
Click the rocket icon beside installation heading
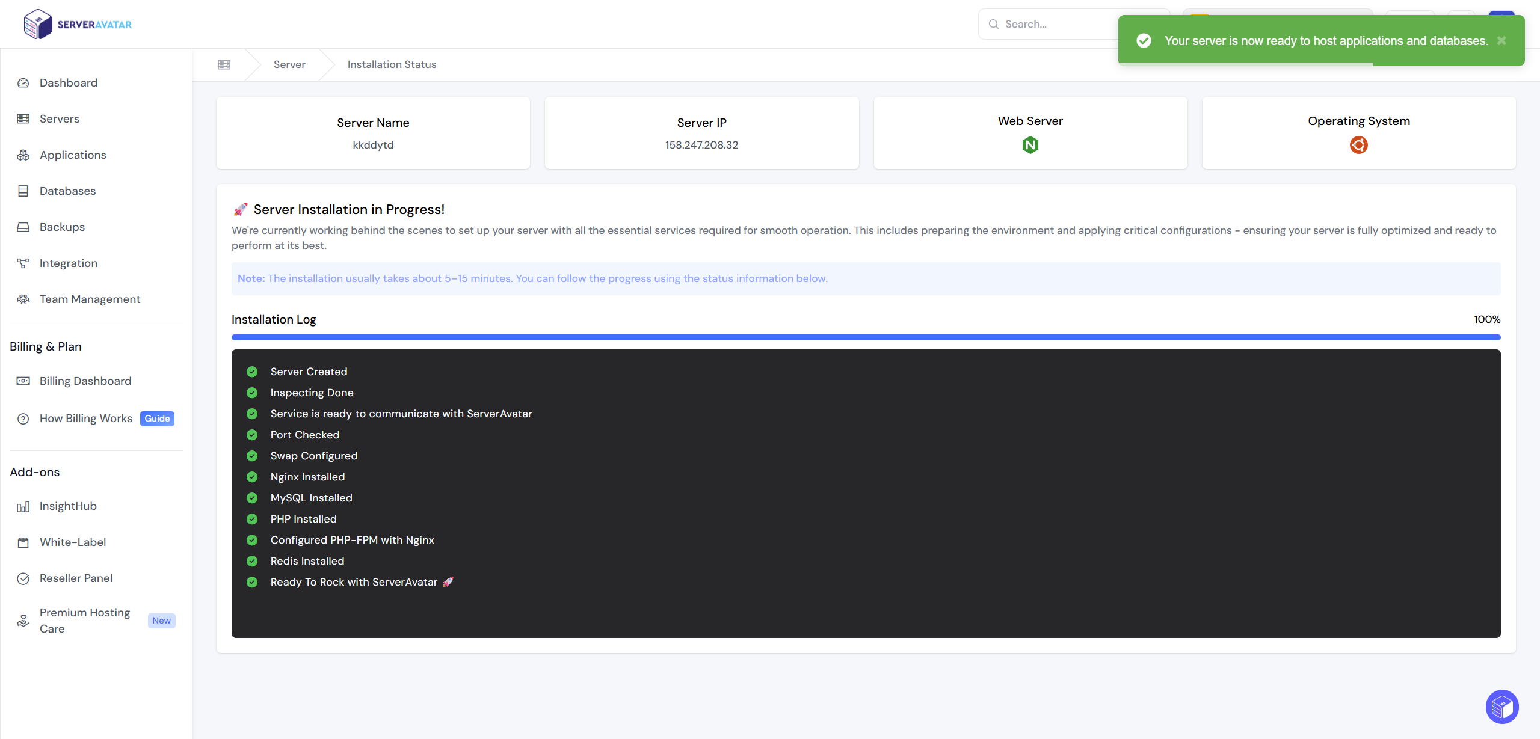(x=241, y=209)
